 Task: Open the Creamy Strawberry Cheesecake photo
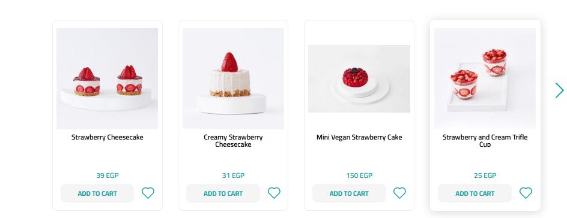click(x=233, y=78)
